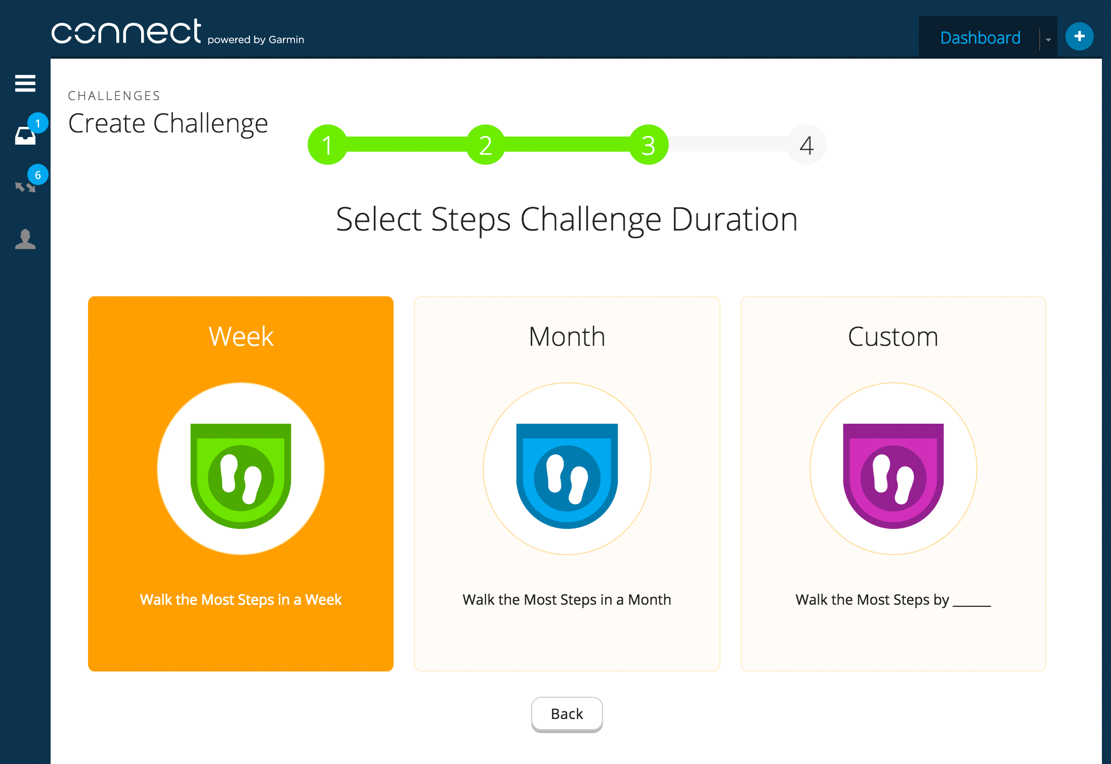Click the blue plus button at top right

1079,36
